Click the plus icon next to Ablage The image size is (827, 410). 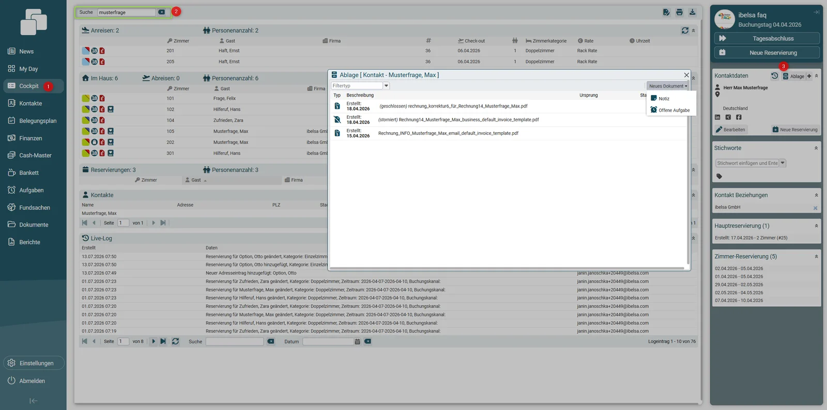(x=809, y=76)
